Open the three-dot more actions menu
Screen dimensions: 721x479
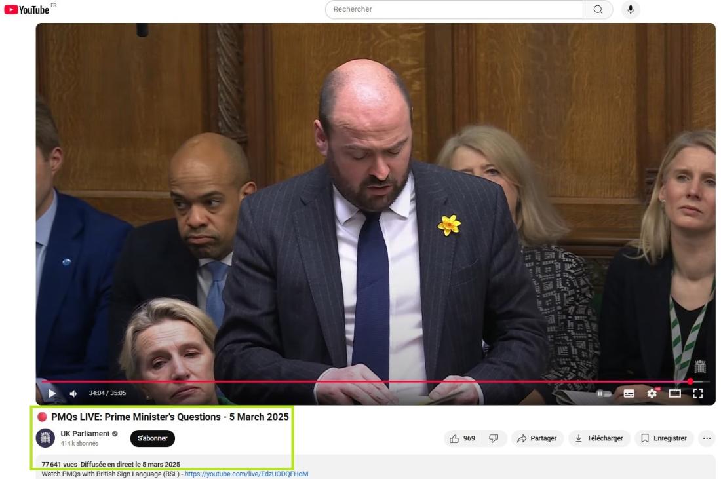tap(706, 438)
